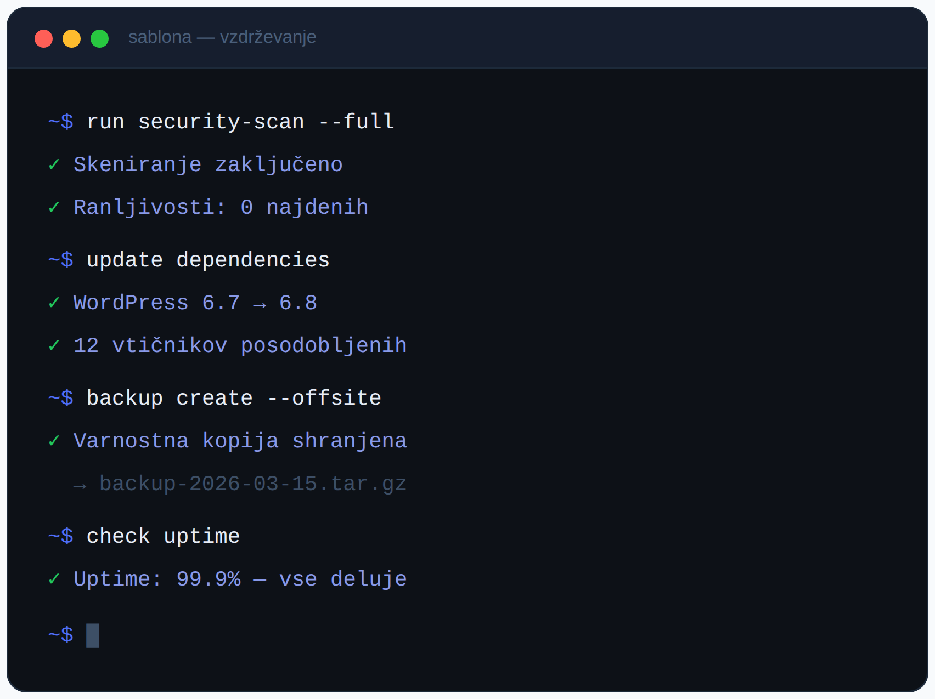Click checkmark beside 12 vtičnikov posodobljenih

tap(54, 345)
